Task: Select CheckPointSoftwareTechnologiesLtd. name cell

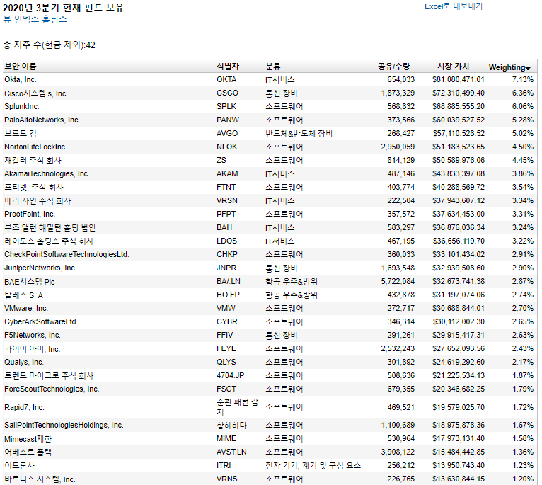Action: [67, 255]
